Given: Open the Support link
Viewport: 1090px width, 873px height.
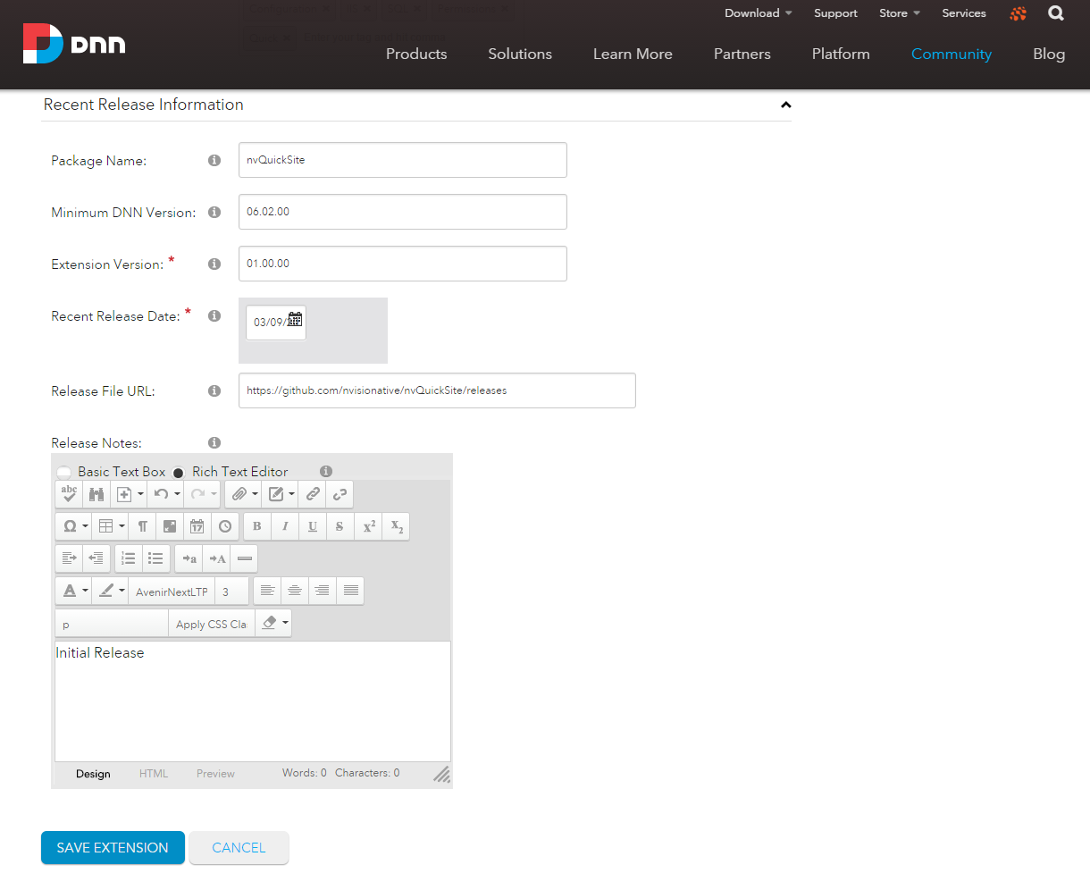Looking at the screenshot, I should coord(835,13).
